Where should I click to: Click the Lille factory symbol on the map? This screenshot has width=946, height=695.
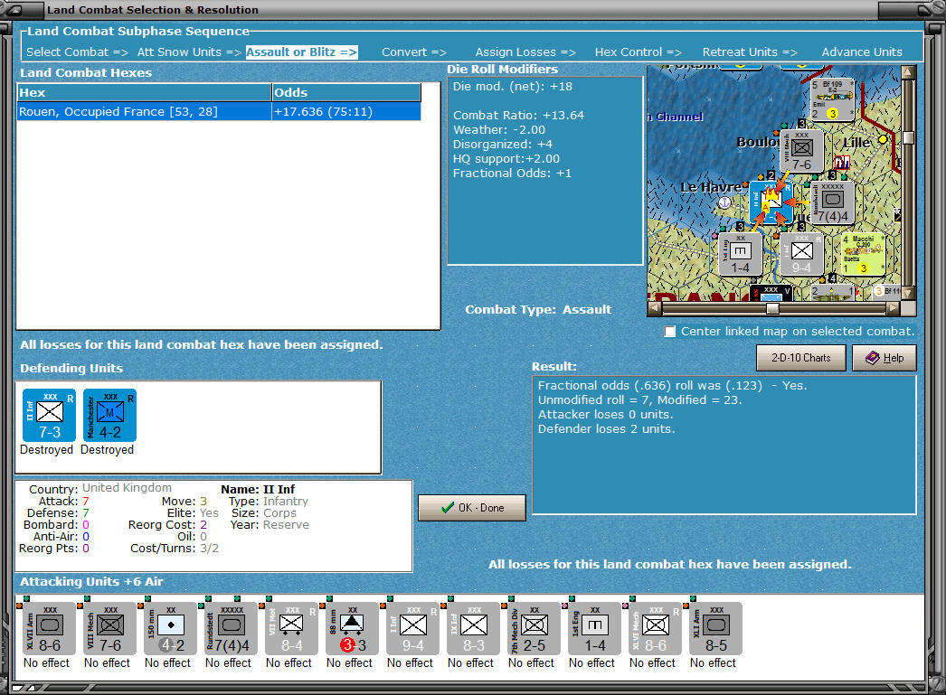[x=842, y=162]
